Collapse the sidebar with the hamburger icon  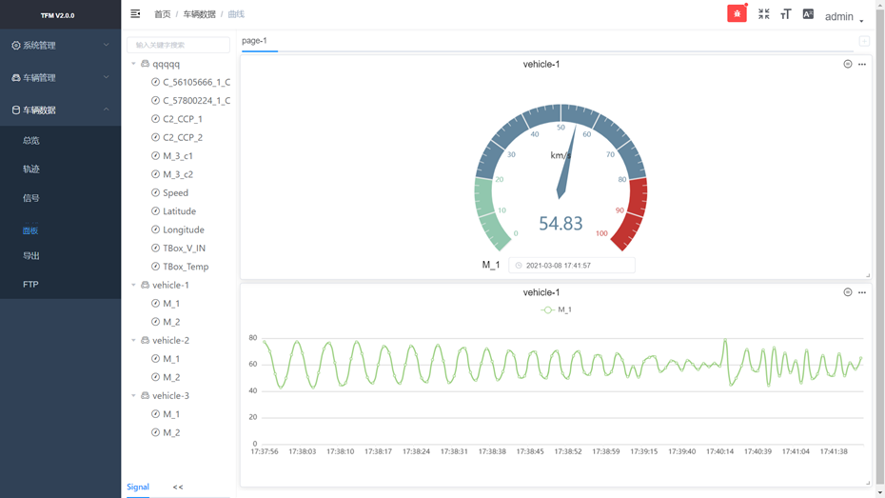click(x=135, y=13)
